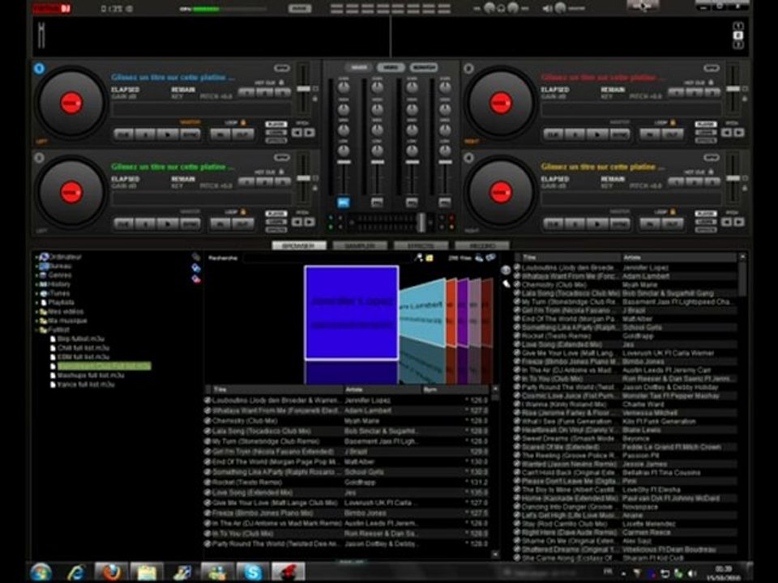Expand the Mes vidéos folder node
The image size is (778, 583).
[36, 312]
